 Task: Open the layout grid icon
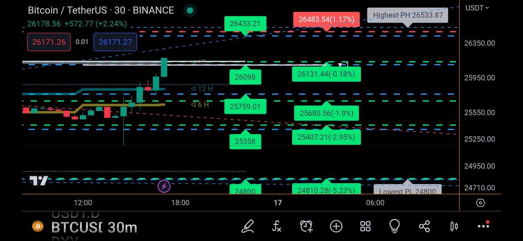pos(365,226)
